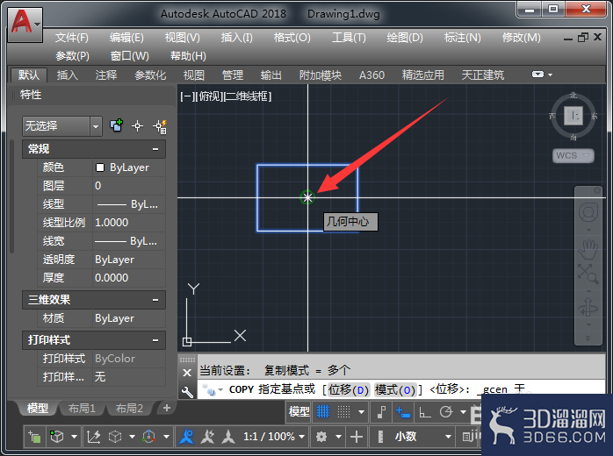The image size is (613, 456).
Task: Click the 图层 value 0 field
Action: click(129, 186)
